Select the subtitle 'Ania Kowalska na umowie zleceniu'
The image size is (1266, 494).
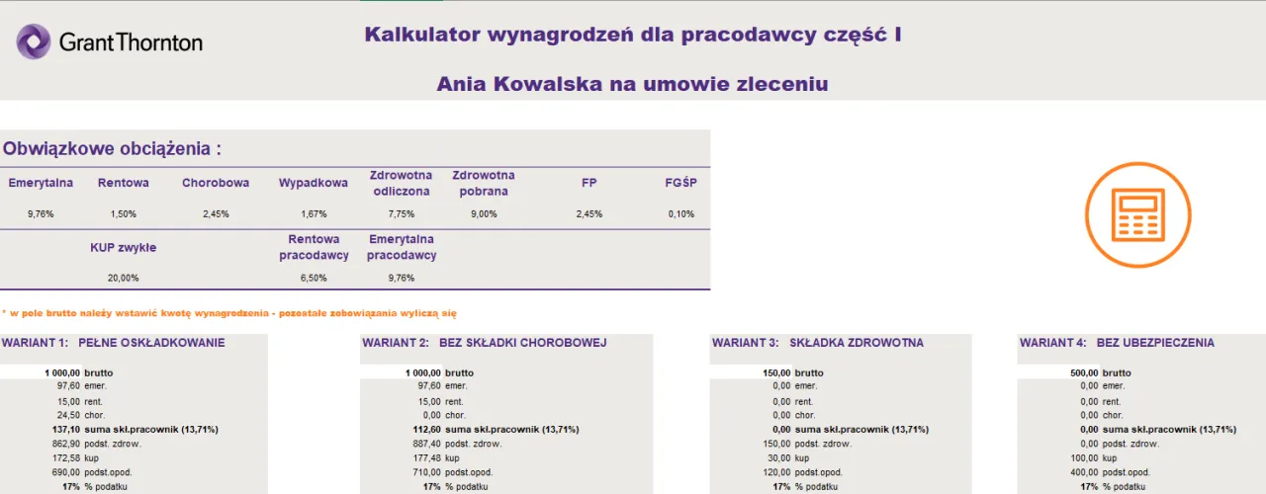tap(633, 84)
